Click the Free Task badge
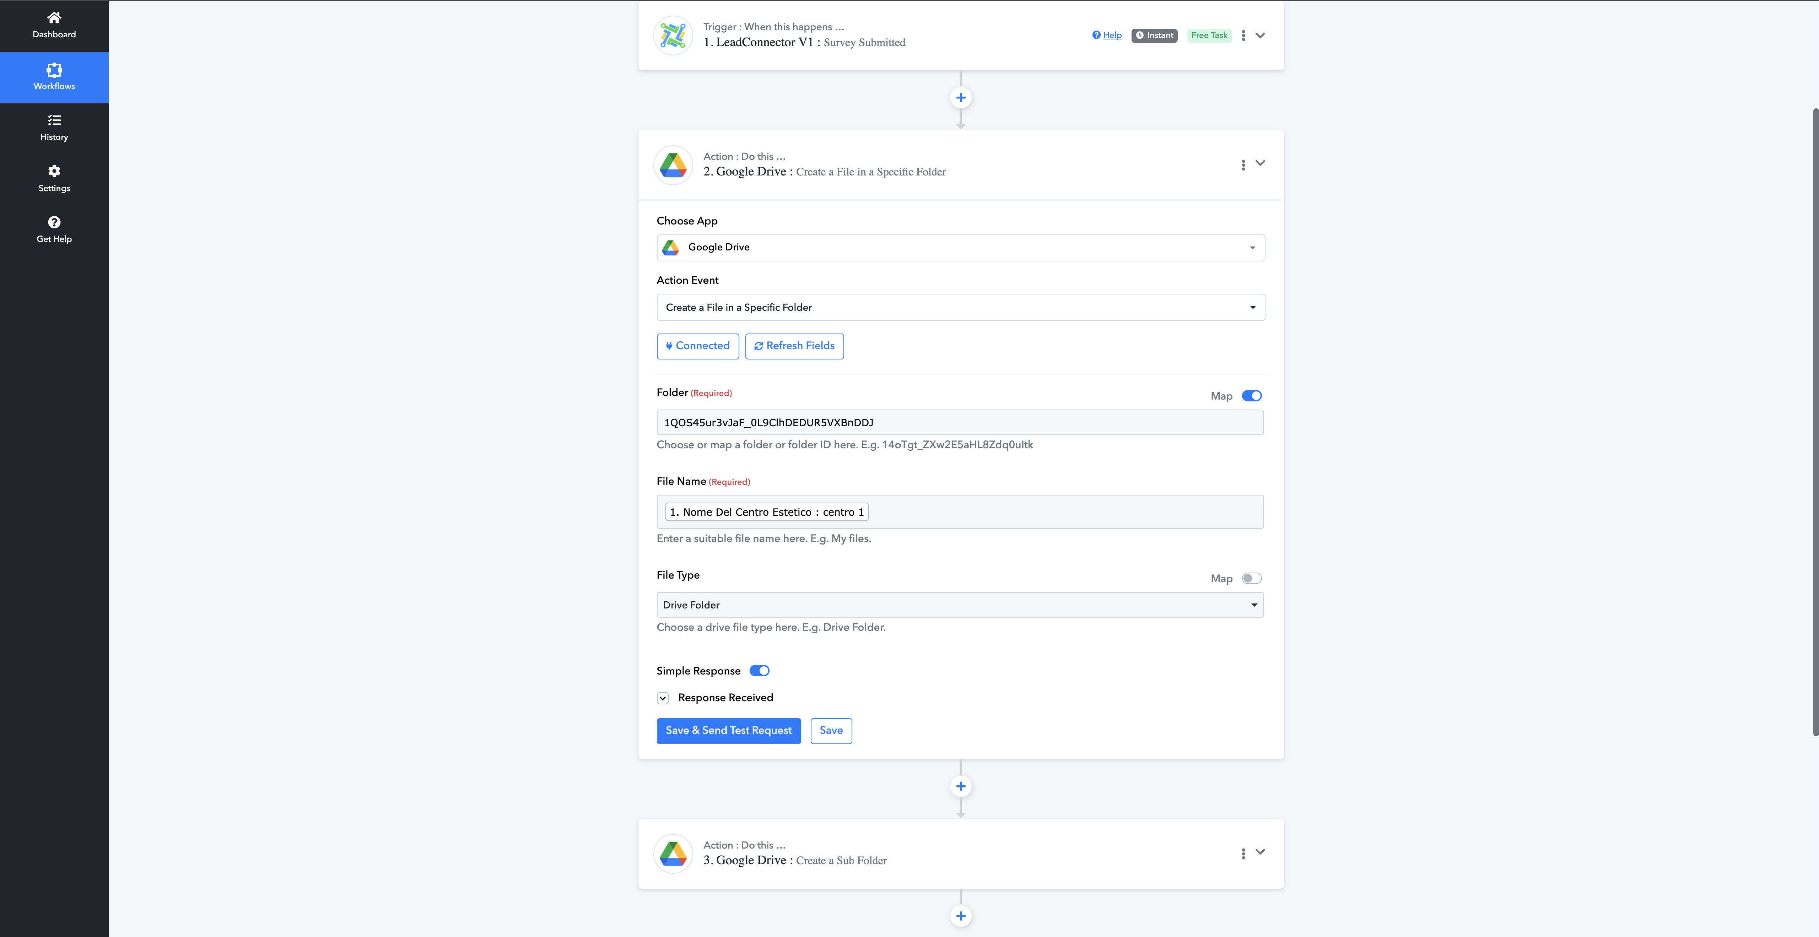The width and height of the screenshot is (1819, 937). coord(1209,35)
